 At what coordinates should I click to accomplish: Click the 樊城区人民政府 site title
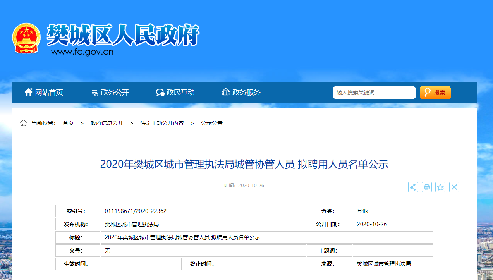(123, 35)
